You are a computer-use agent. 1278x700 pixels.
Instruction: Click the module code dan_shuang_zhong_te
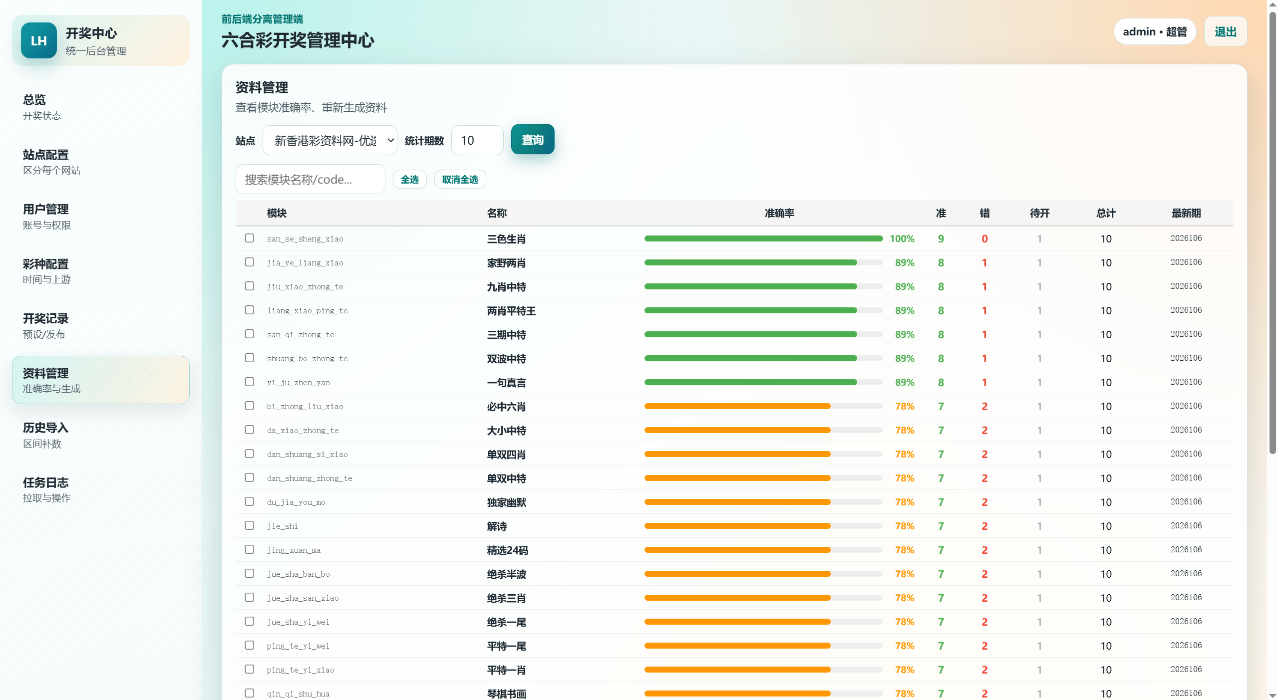click(310, 478)
